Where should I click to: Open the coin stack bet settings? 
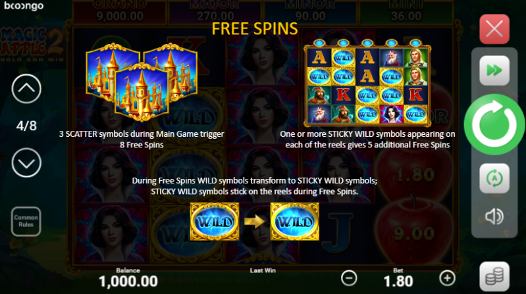point(494,276)
